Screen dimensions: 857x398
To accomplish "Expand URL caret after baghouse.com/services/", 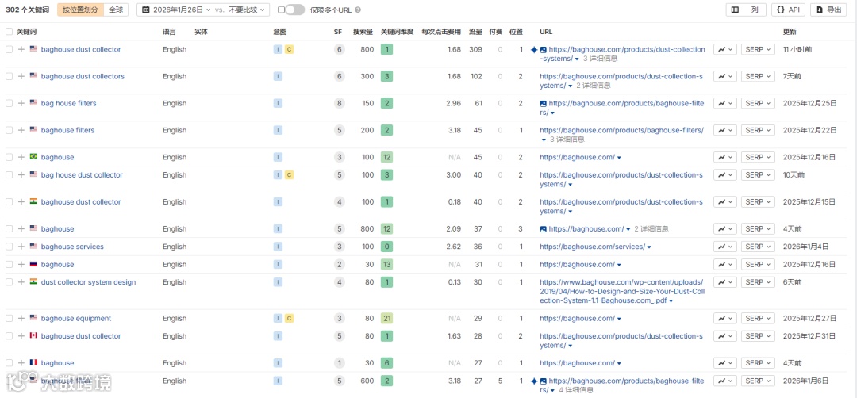I will click(649, 247).
